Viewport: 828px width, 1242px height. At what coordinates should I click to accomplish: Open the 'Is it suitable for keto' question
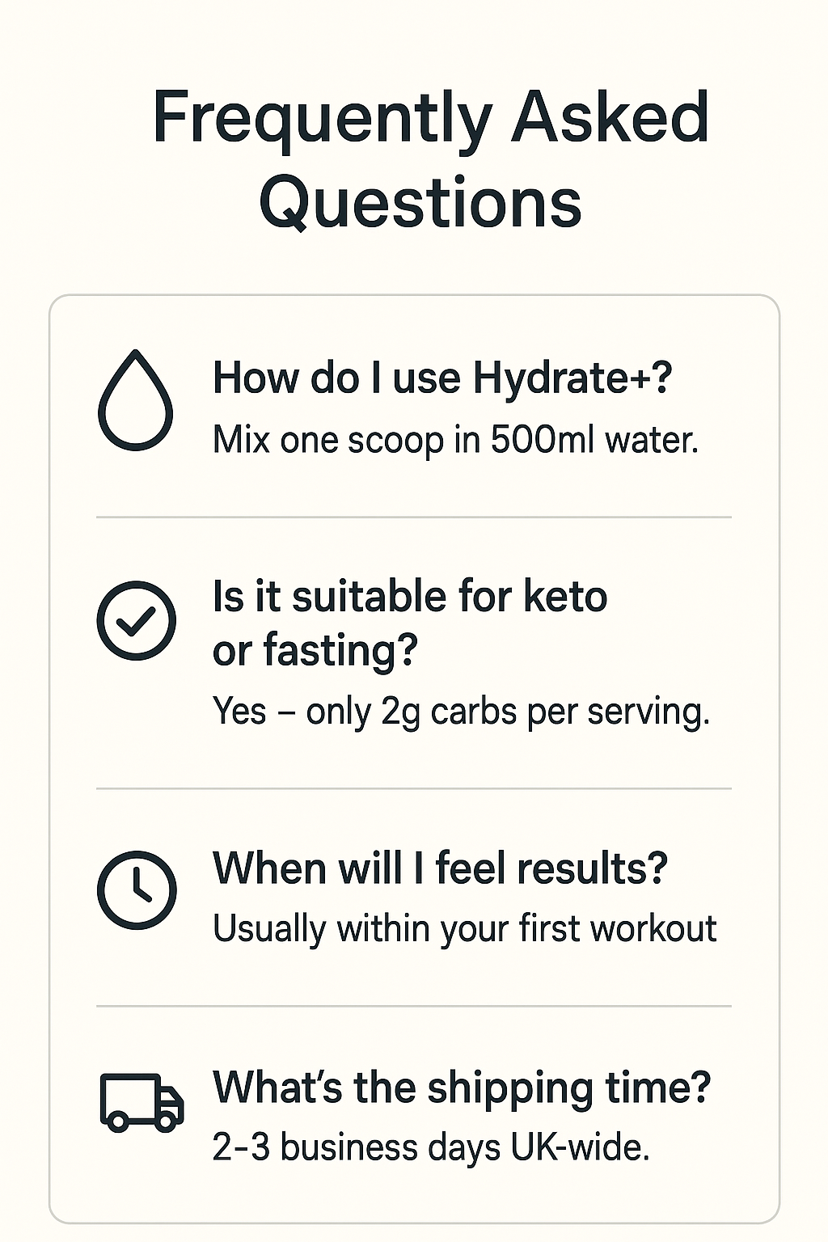(409, 597)
